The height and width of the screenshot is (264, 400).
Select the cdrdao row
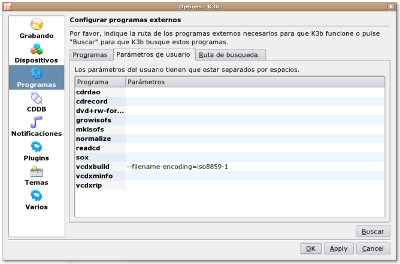click(x=229, y=92)
